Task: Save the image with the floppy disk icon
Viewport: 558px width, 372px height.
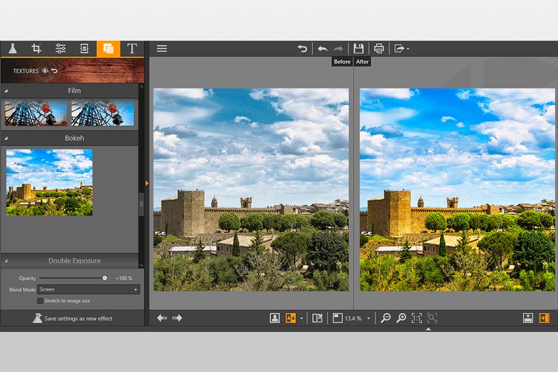Action: [359, 49]
